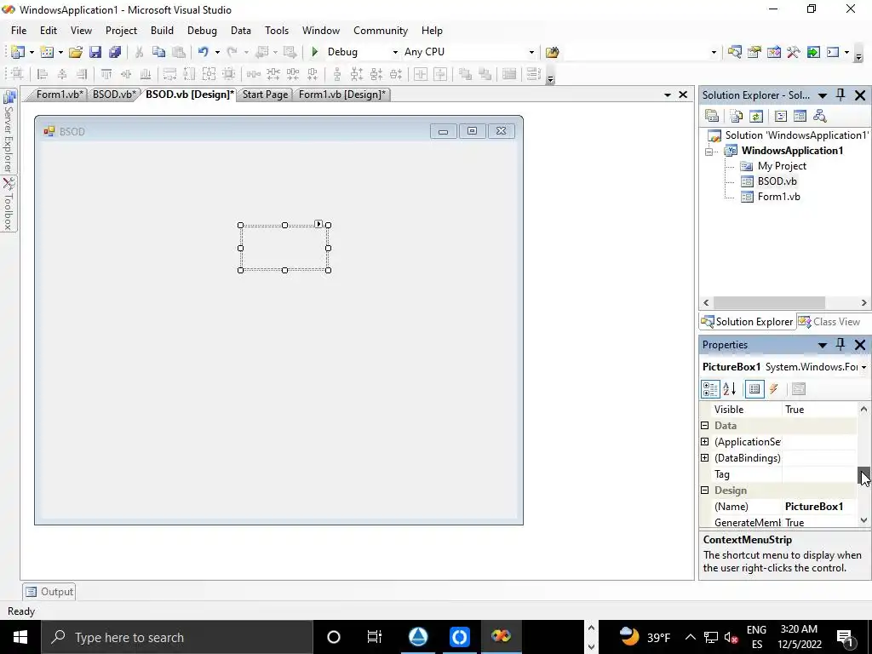Switch to the Form1.vb [Design]* tab
872x654 pixels.
341,95
